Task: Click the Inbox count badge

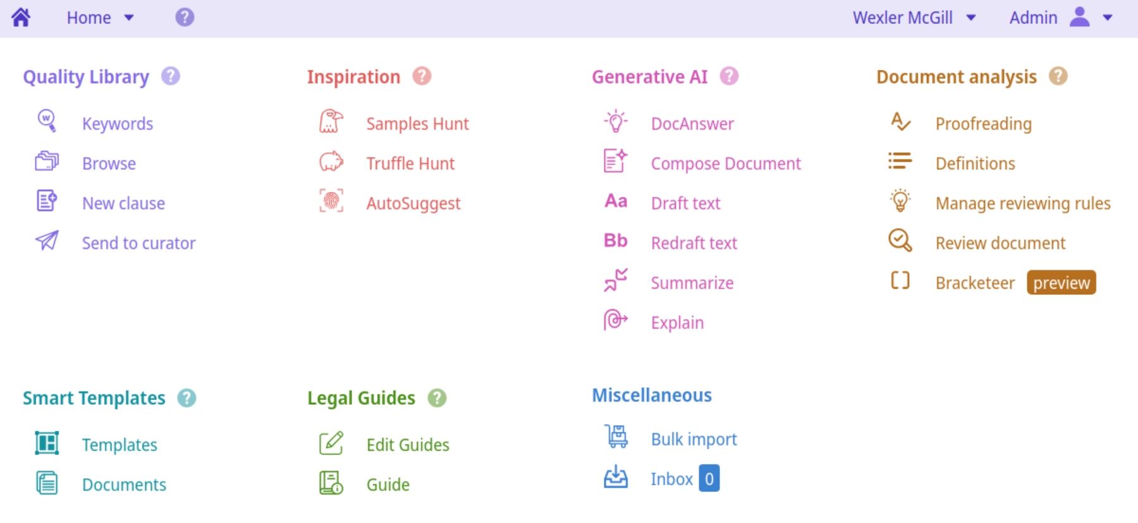Action: tap(709, 479)
